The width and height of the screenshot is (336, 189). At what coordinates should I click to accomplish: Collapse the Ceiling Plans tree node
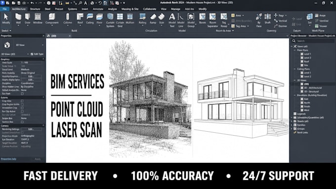[x=294, y=69]
